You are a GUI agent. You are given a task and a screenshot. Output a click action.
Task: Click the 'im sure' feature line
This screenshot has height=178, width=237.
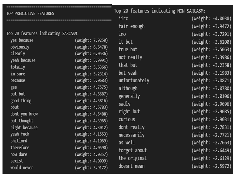pos(18,74)
